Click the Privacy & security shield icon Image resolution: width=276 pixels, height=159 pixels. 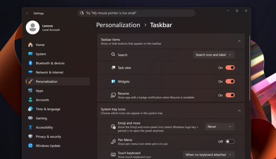point(30,136)
